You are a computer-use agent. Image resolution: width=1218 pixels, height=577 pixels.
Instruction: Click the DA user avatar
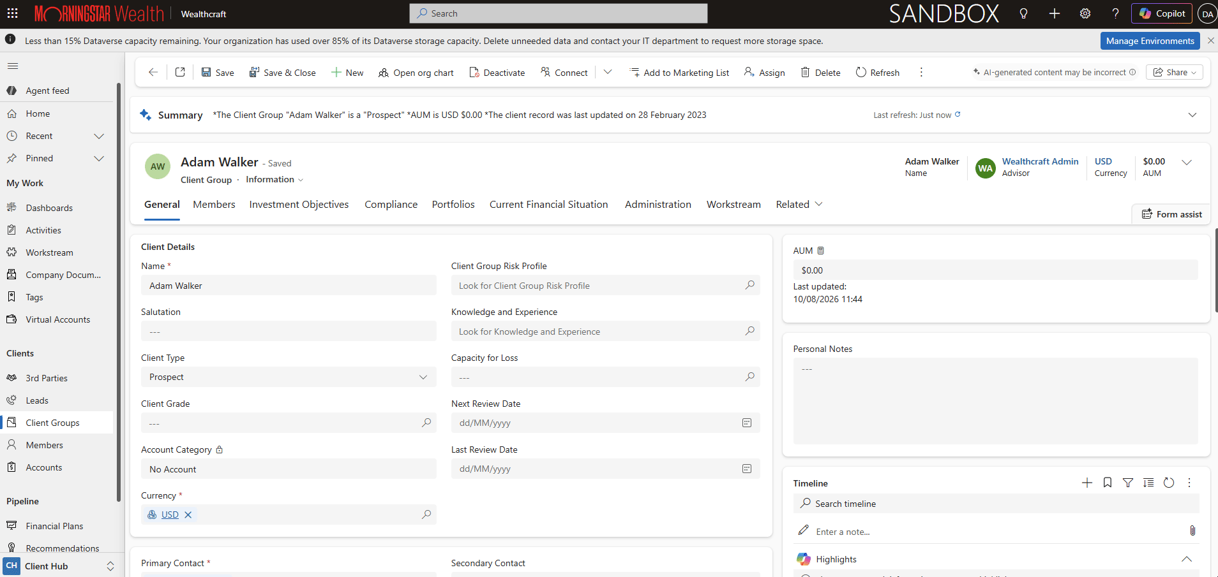pyautogui.click(x=1207, y=13)
